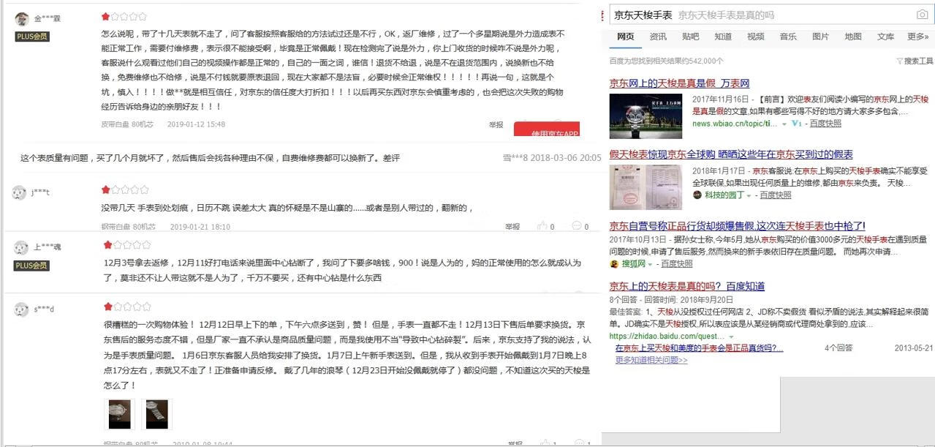935x447 pixels.
Task: Switch to the 知道 tab
Action: tap(723, 37)
